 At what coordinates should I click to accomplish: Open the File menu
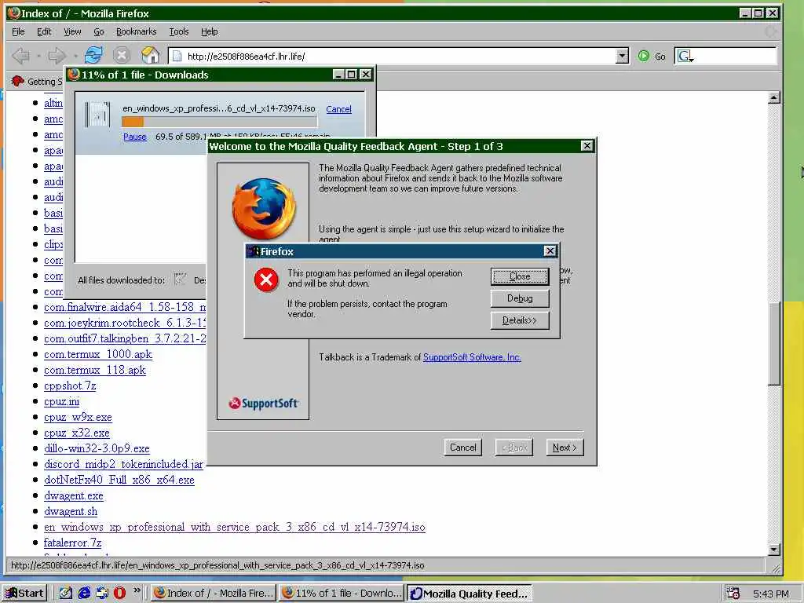click(18, 31)
